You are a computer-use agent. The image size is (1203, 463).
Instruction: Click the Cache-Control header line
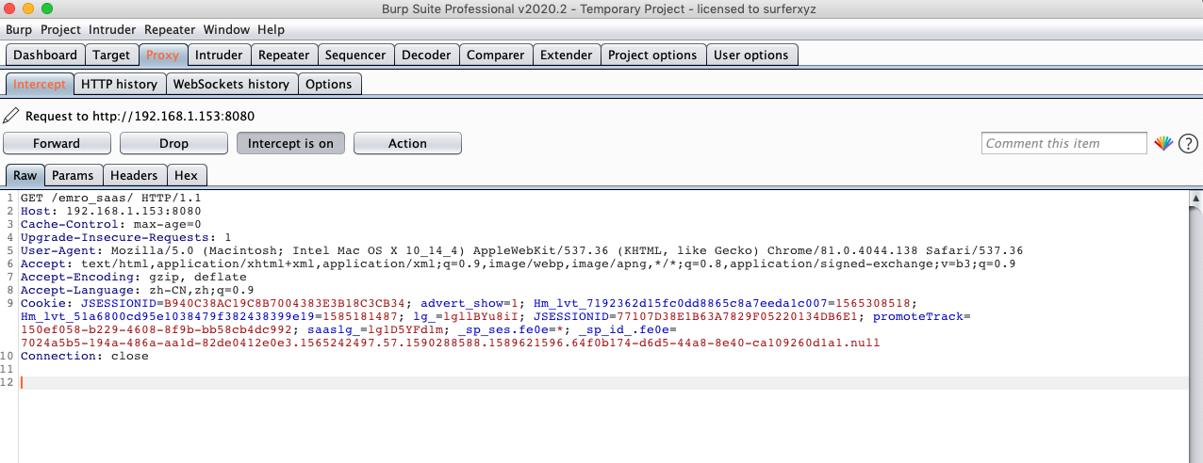pos(111,225)
